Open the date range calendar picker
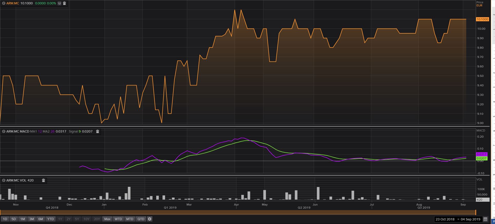Viewport: 495px width, 224px height. point(485,219)
